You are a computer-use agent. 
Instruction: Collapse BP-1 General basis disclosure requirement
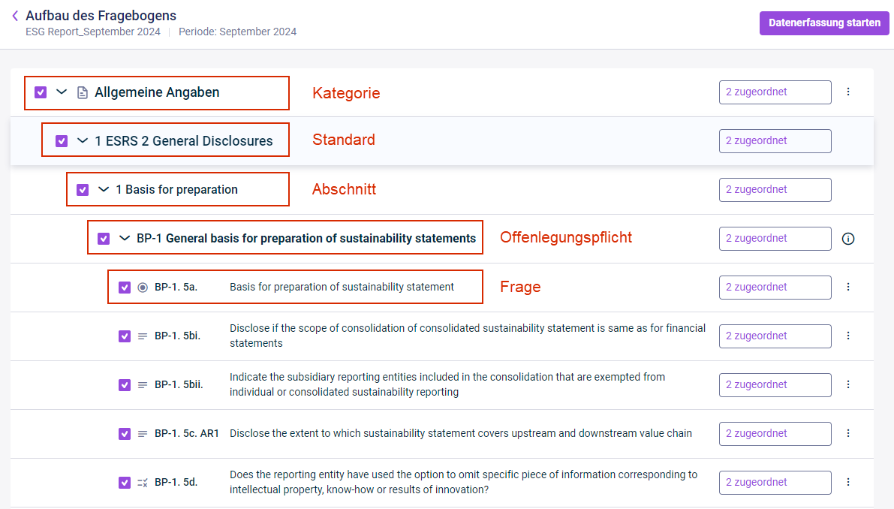tap(125, 238)
